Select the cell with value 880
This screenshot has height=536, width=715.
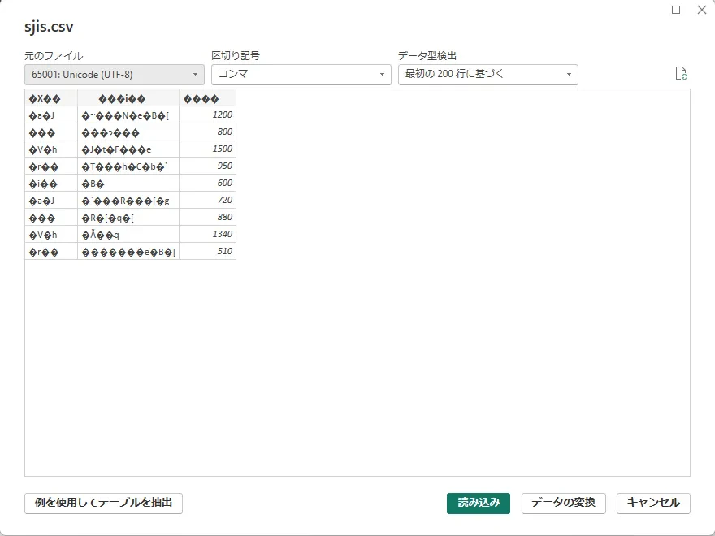207,218
